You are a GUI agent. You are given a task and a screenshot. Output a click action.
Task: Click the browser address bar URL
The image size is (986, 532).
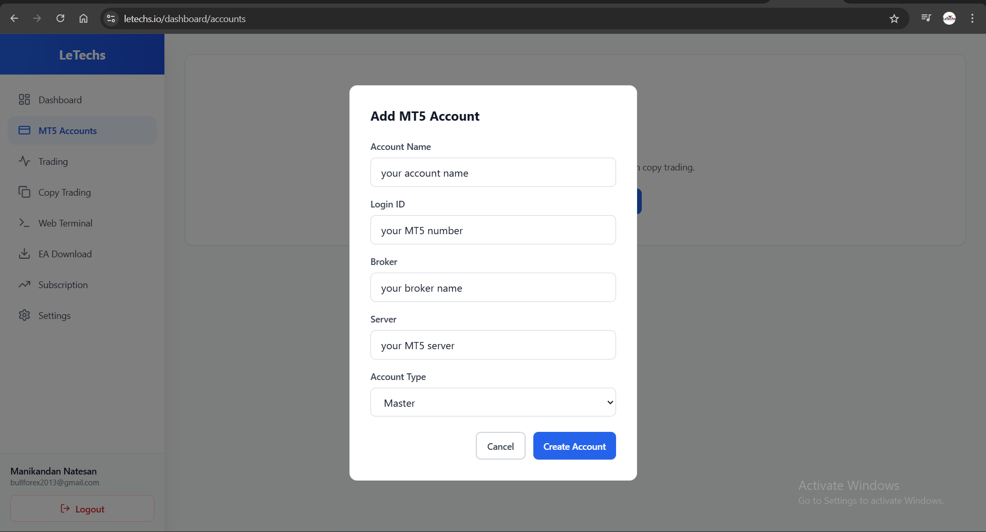coord(184,18)
